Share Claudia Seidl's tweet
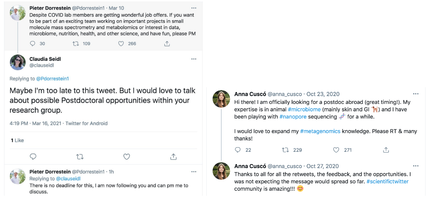The height and width of the screenshot is (200, 439). [174, 156]
